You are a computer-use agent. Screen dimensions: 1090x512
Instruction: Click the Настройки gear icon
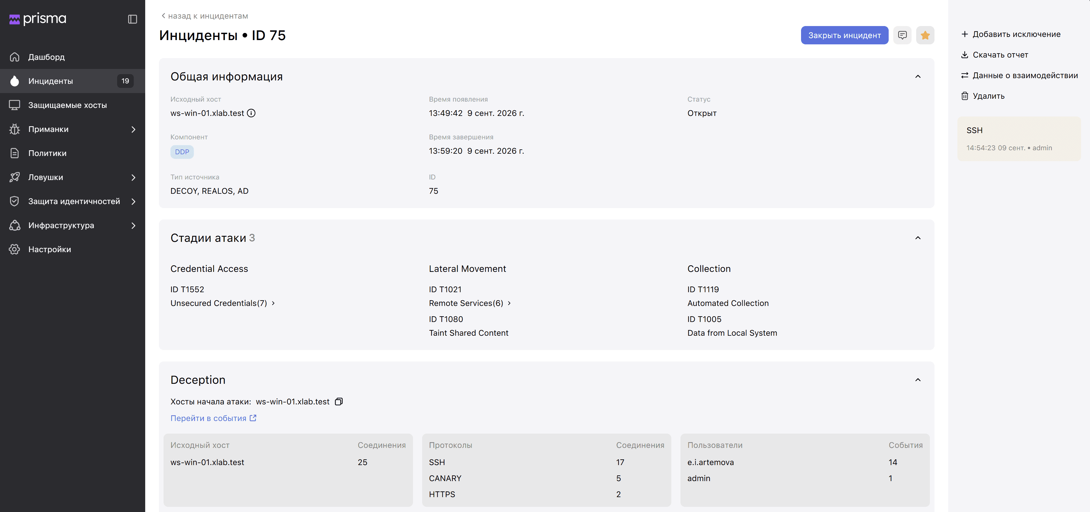[x=15, y=250]
